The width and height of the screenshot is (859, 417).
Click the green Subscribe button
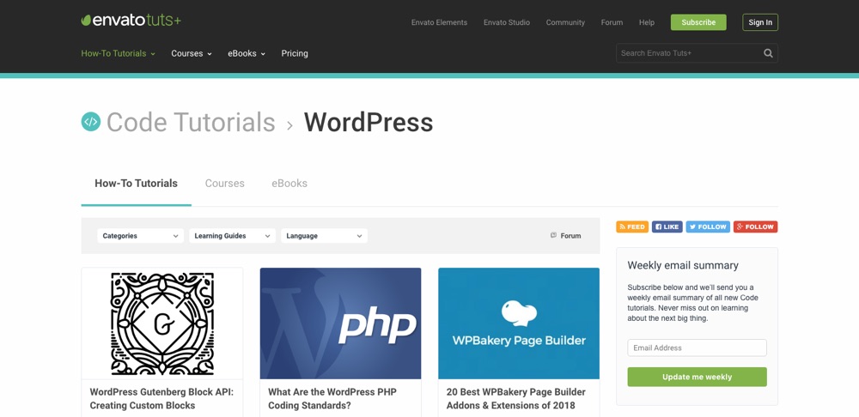698,22
